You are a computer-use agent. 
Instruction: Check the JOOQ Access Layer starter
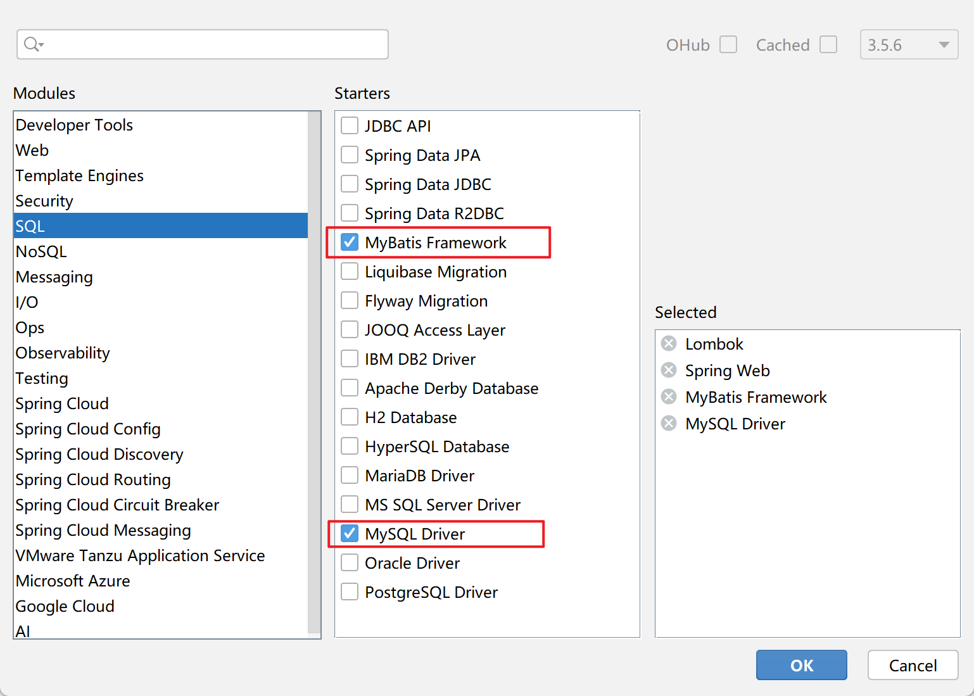(x=350, y=329)
